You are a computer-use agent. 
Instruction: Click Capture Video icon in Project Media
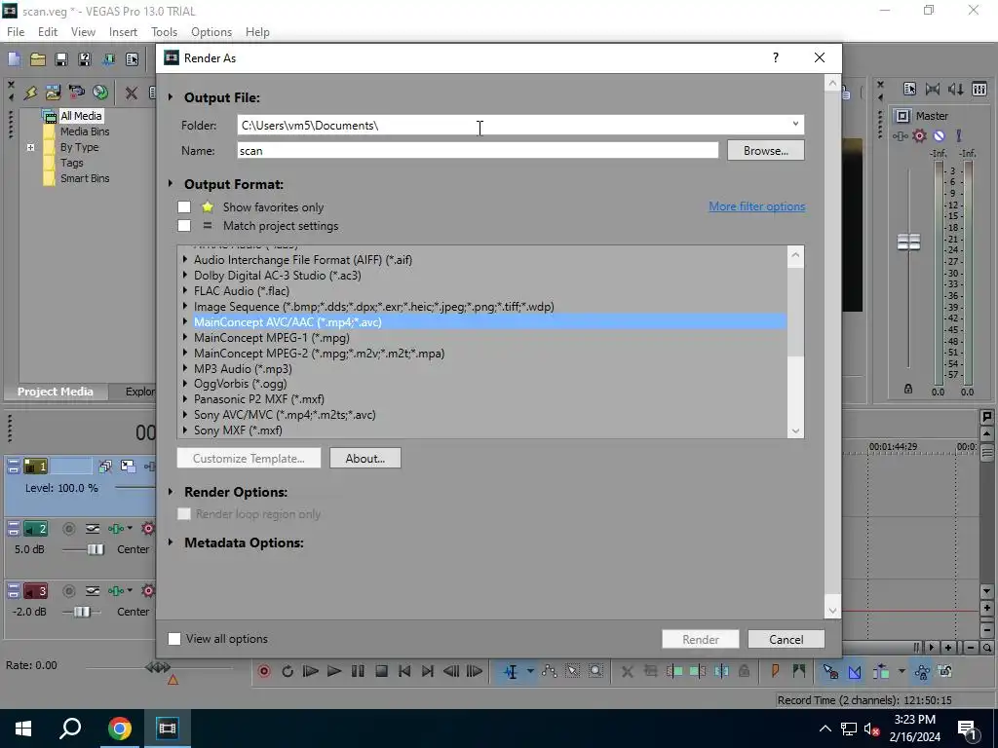click(76, 93)
